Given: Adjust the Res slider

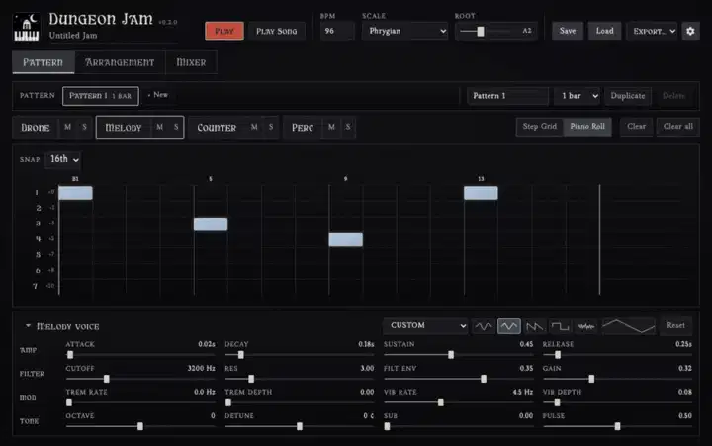Looking at the screenshot, I should 300,379.
